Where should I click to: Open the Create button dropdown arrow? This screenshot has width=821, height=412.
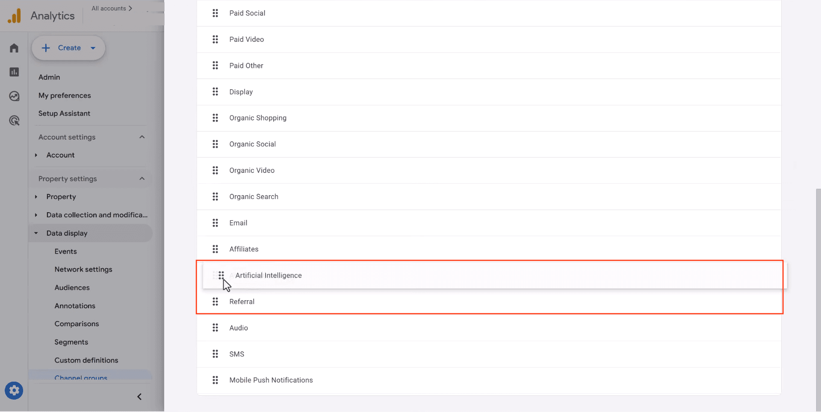93,48
